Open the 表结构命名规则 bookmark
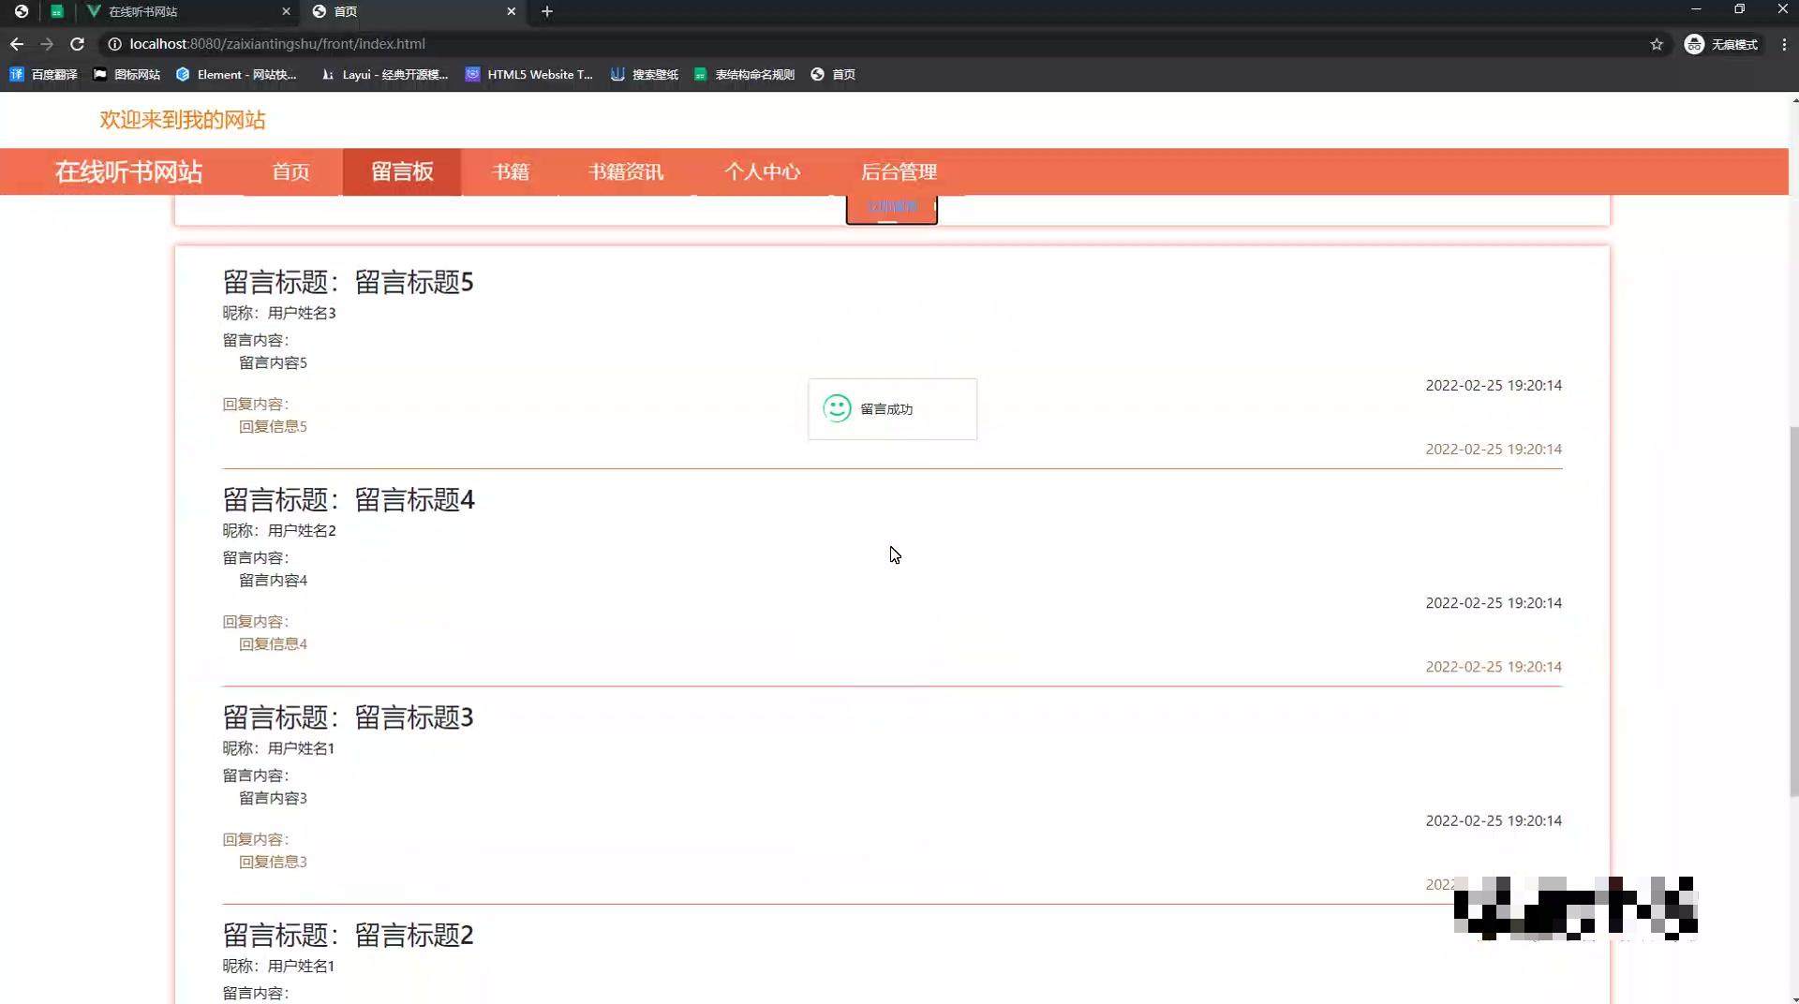The width and height of the screenshot is (1799, 1004). (745, 74)
